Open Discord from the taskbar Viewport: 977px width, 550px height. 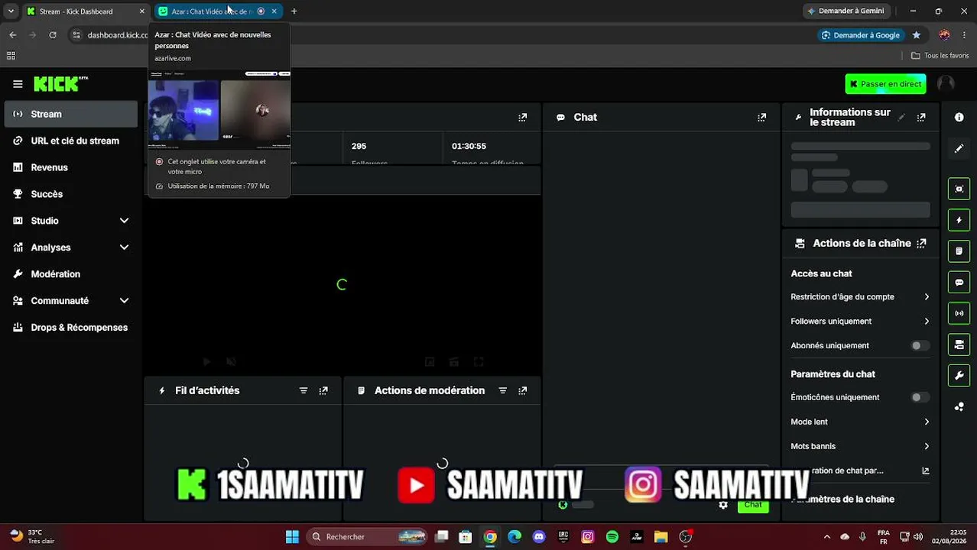coord(539,537)
